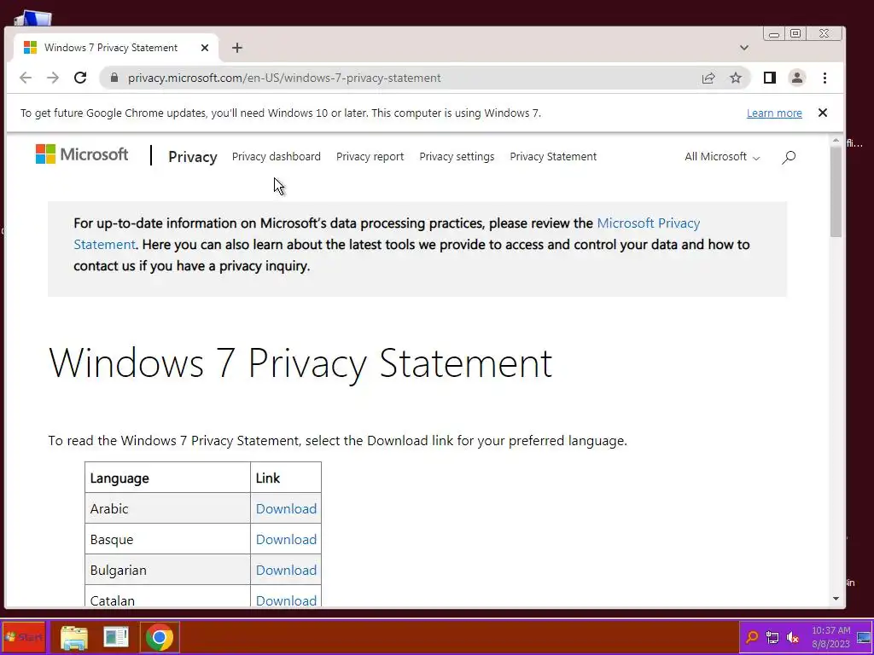Close the Windows 7 Privacy Statement tab
The image size is (874, 655).
[205, 48]
